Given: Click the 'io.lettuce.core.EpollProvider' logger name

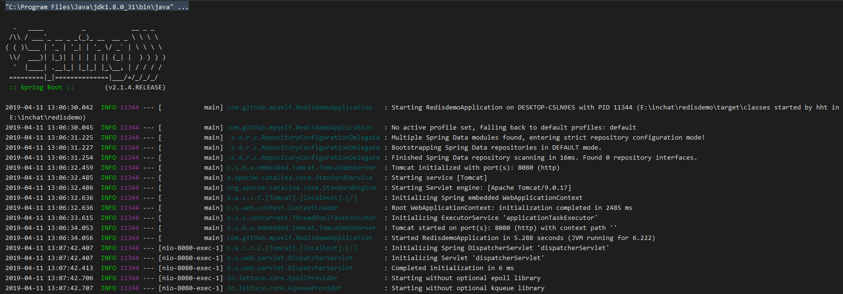Looking at the screenshot, I should click(x=283, y=278).
